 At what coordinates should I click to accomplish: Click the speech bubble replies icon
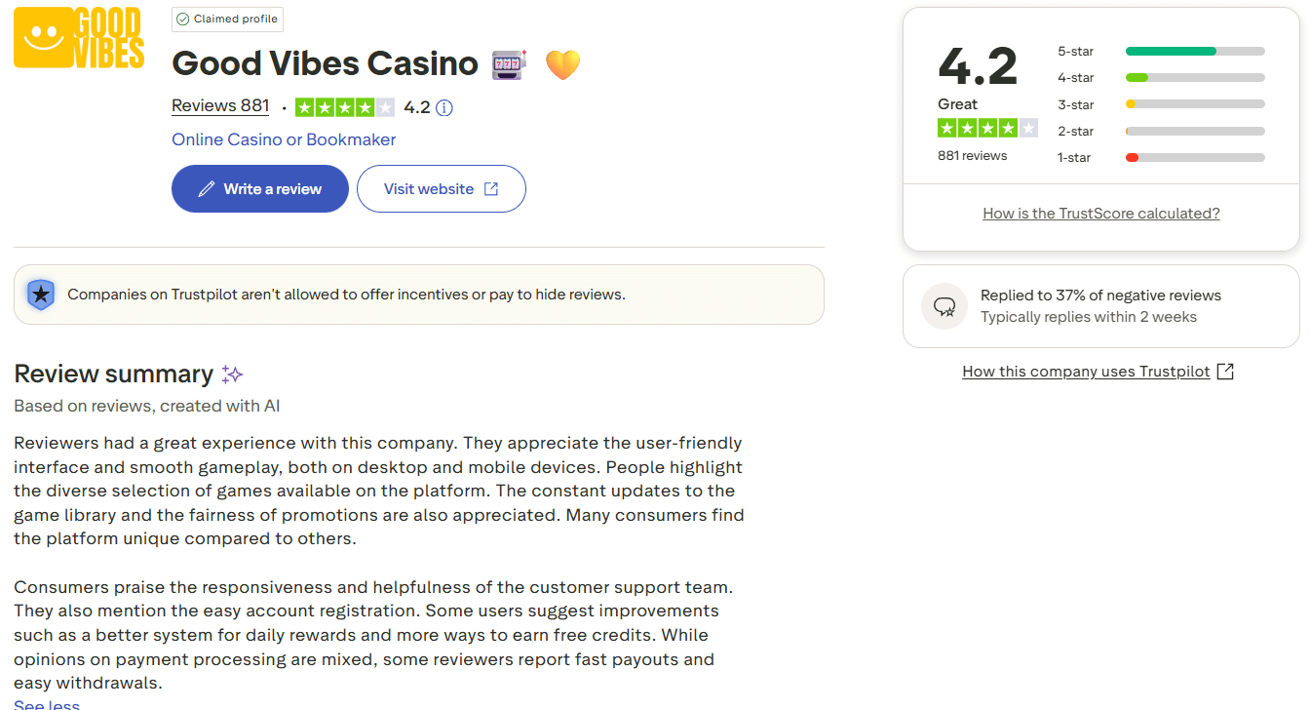tap(944, 306)
